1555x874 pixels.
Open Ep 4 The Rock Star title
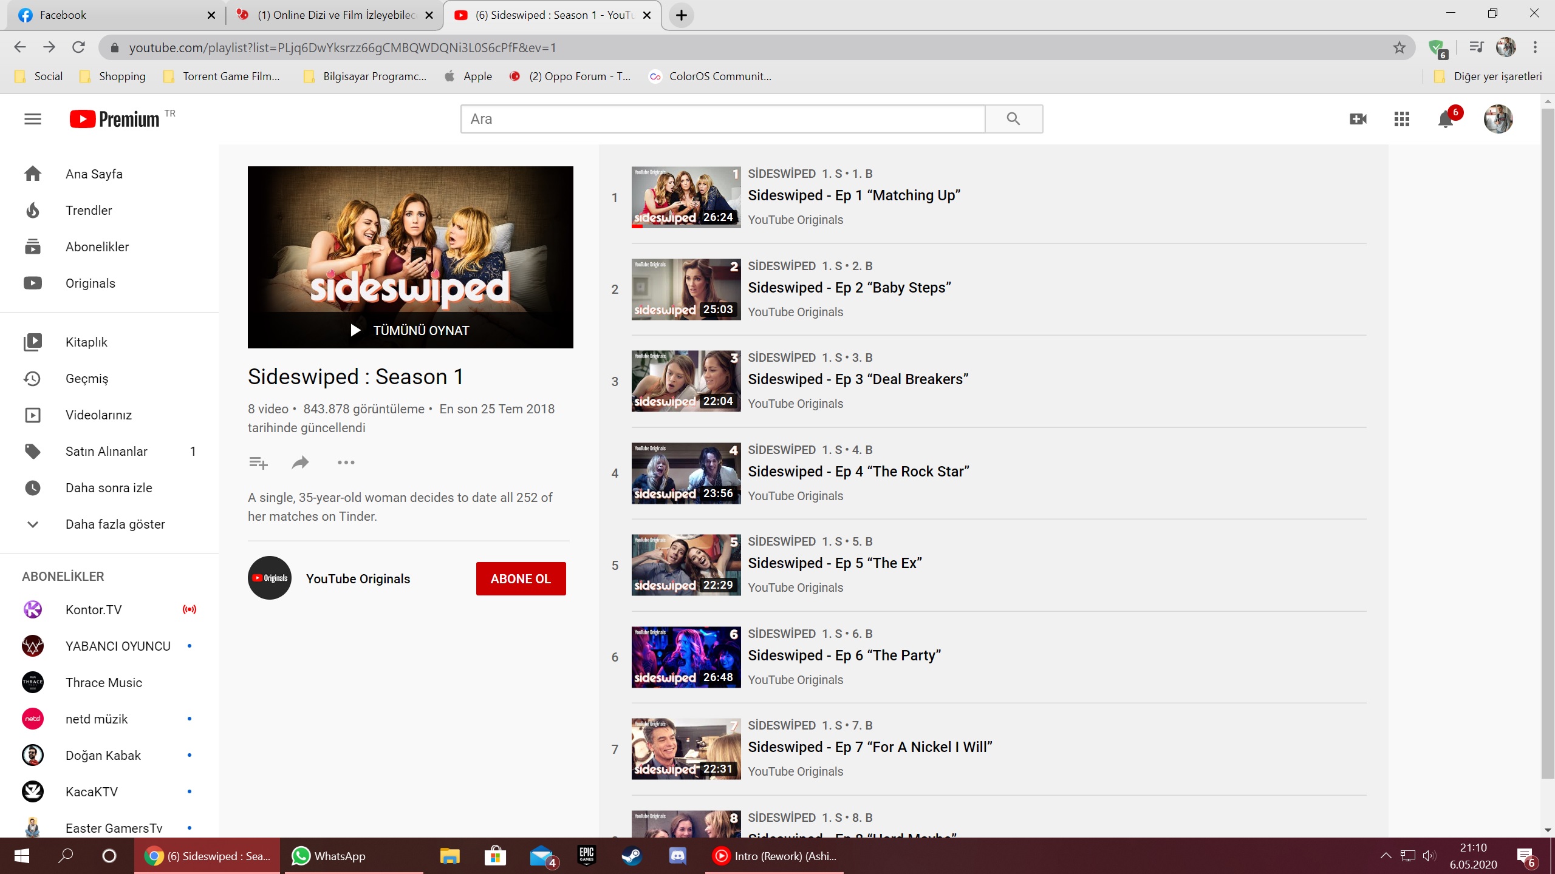pyautogui.click(x=858, y=472)
